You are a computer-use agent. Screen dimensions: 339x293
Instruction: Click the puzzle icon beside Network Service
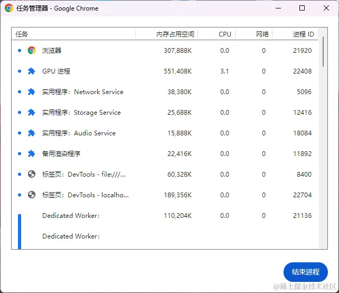pos(32,92)
